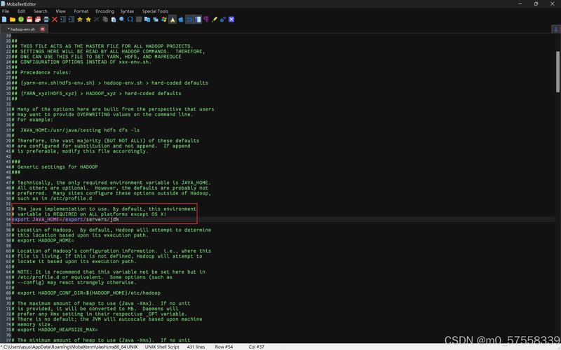This screenshot has height=350, width=561.
Task: Click line number 54 in the gutter
Action: click(8, 219)
